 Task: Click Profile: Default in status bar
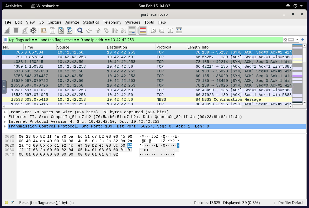pyautogui.click(x=291, y=203)
